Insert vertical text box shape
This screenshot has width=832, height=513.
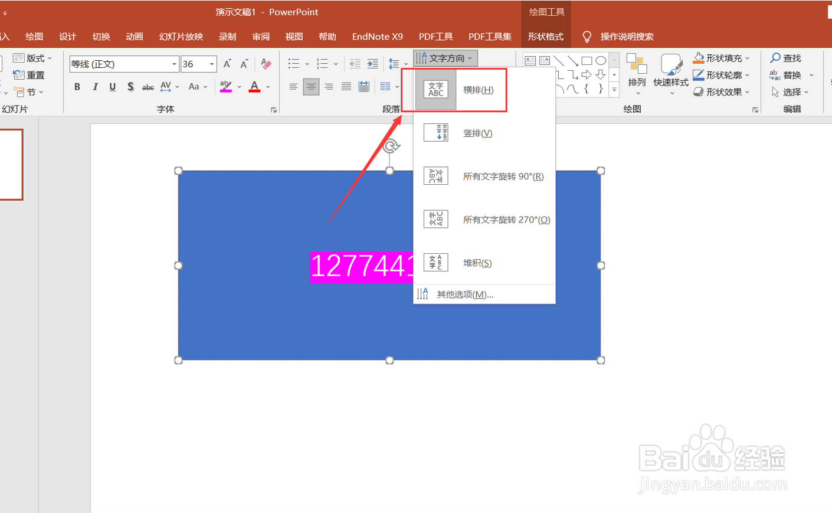[544, 60]
